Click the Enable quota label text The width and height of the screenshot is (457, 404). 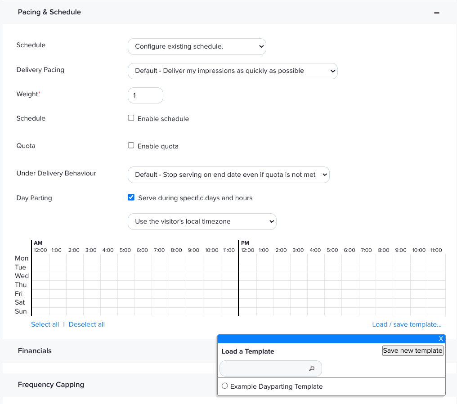[158, 146]
